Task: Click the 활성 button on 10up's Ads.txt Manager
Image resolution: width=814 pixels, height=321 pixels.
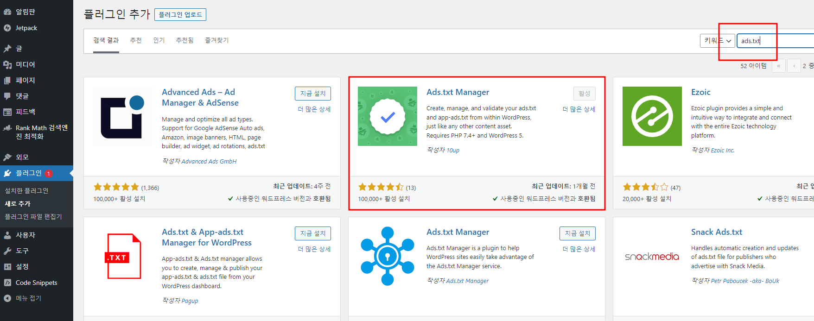Action: [585, 94]
